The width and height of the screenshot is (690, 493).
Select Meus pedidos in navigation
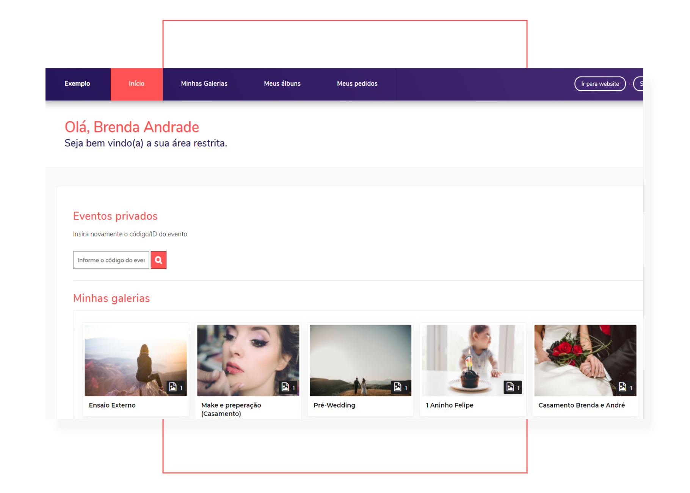pos(357,84)
